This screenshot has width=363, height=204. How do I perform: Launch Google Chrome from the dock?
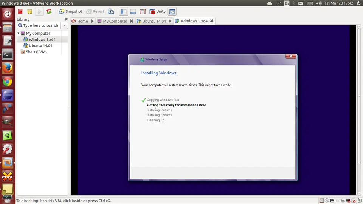coord(8,82)
